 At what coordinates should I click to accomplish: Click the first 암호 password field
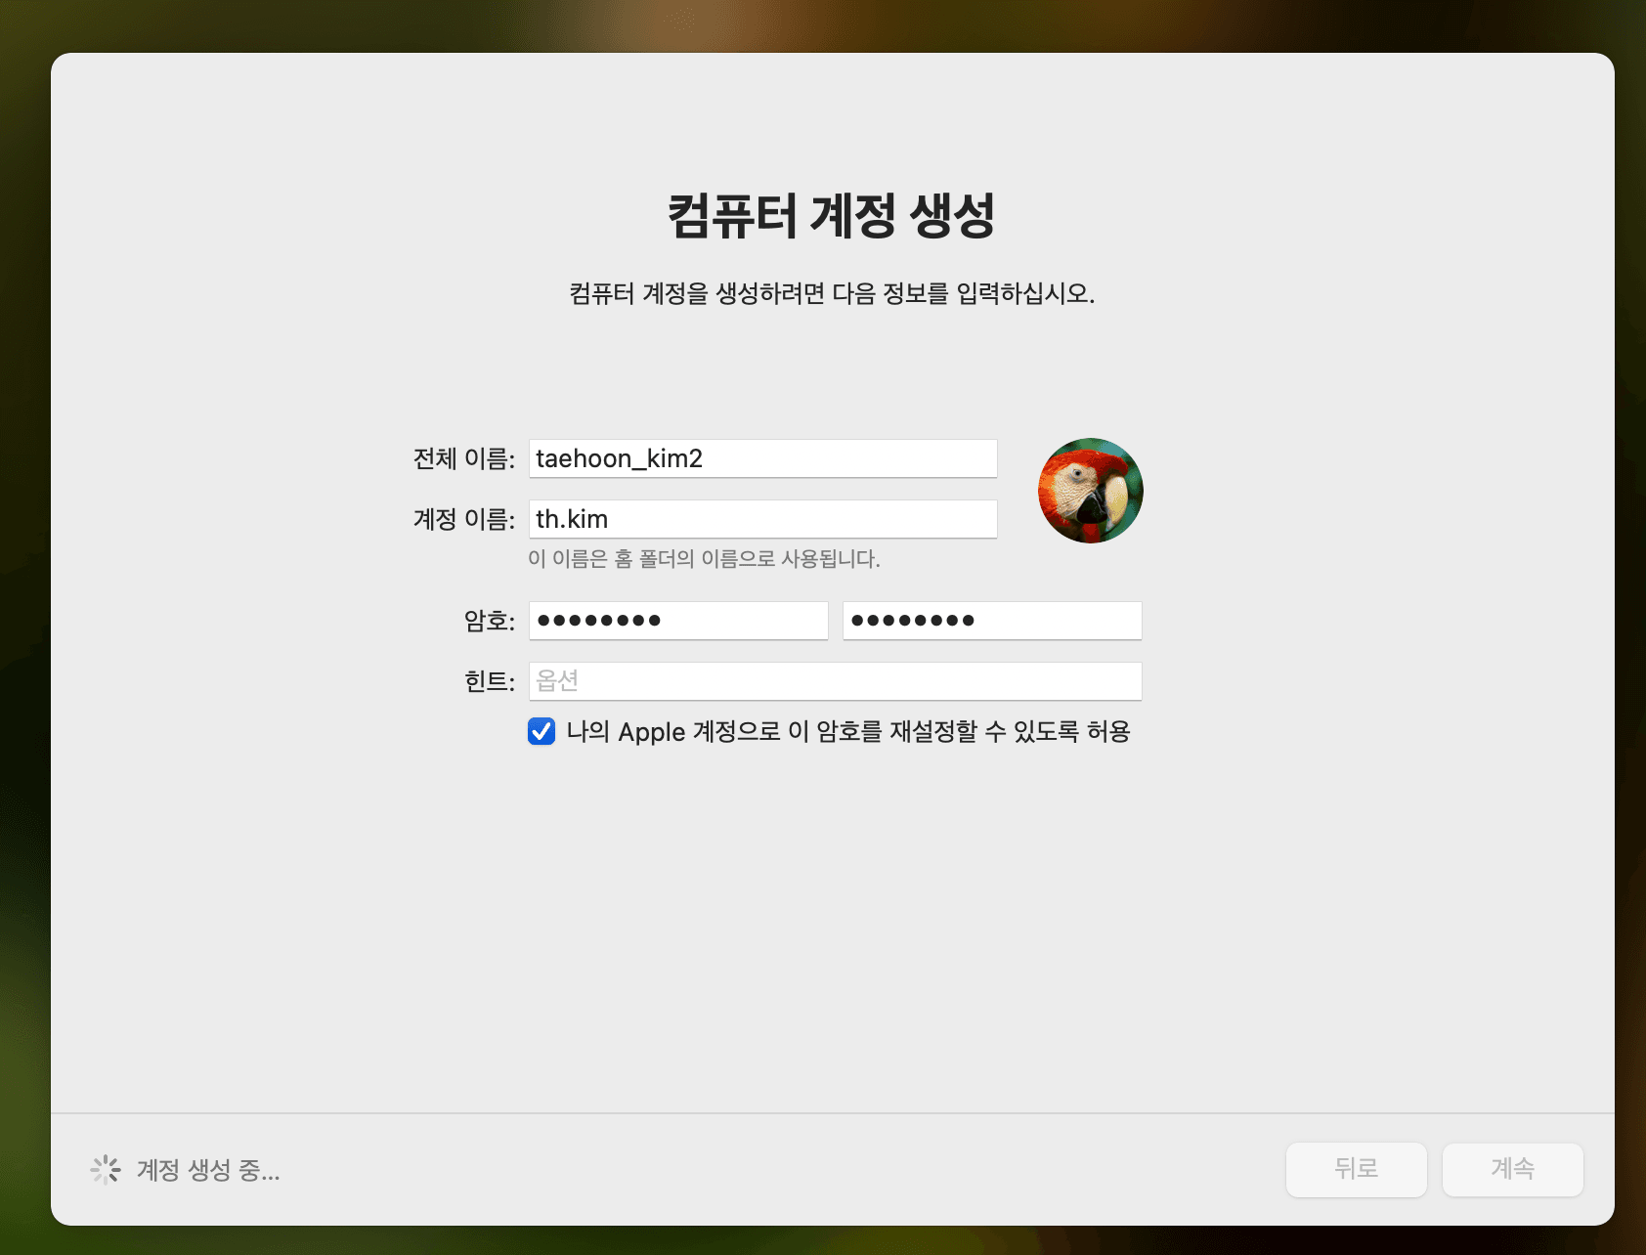pos(677,620)
